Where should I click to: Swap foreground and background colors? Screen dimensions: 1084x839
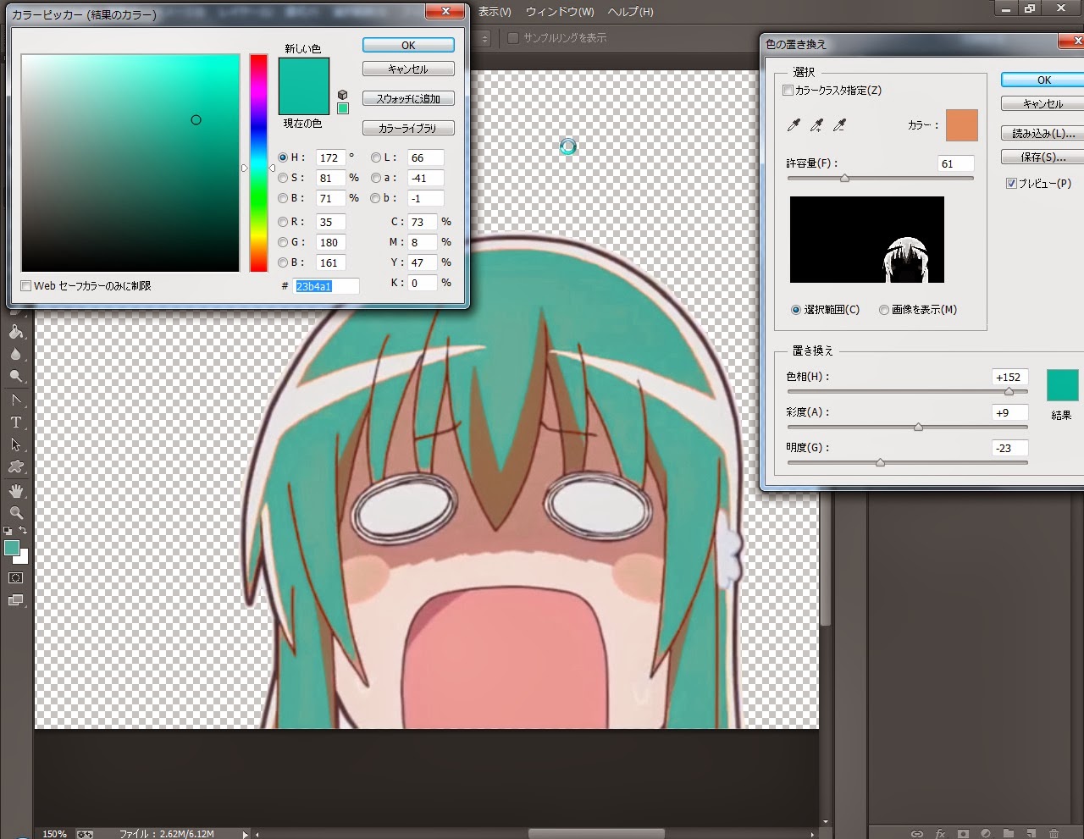(24, 531)
